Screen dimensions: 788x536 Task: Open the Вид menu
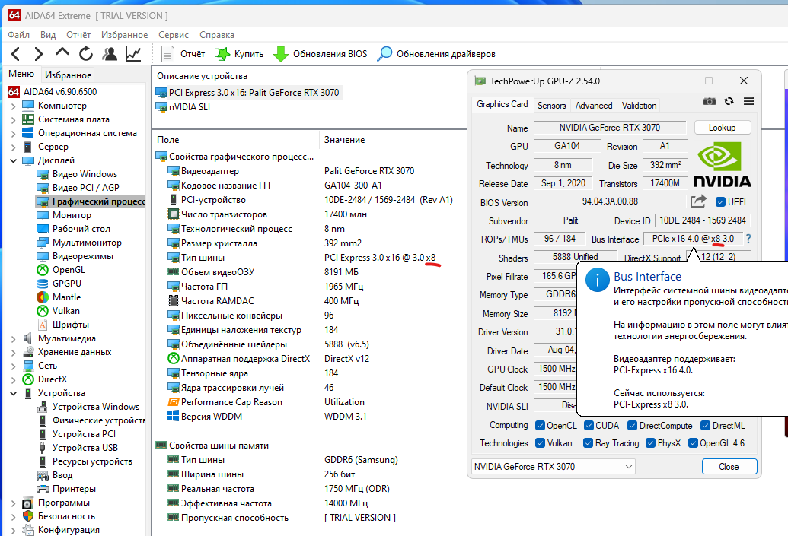[x=48, y=35]
